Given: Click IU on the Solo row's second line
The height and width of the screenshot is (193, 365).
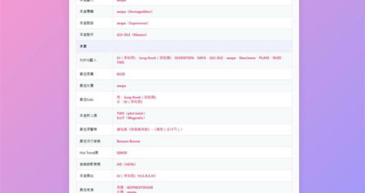Looking at the screenshot, I should click(x=133, y=102).
